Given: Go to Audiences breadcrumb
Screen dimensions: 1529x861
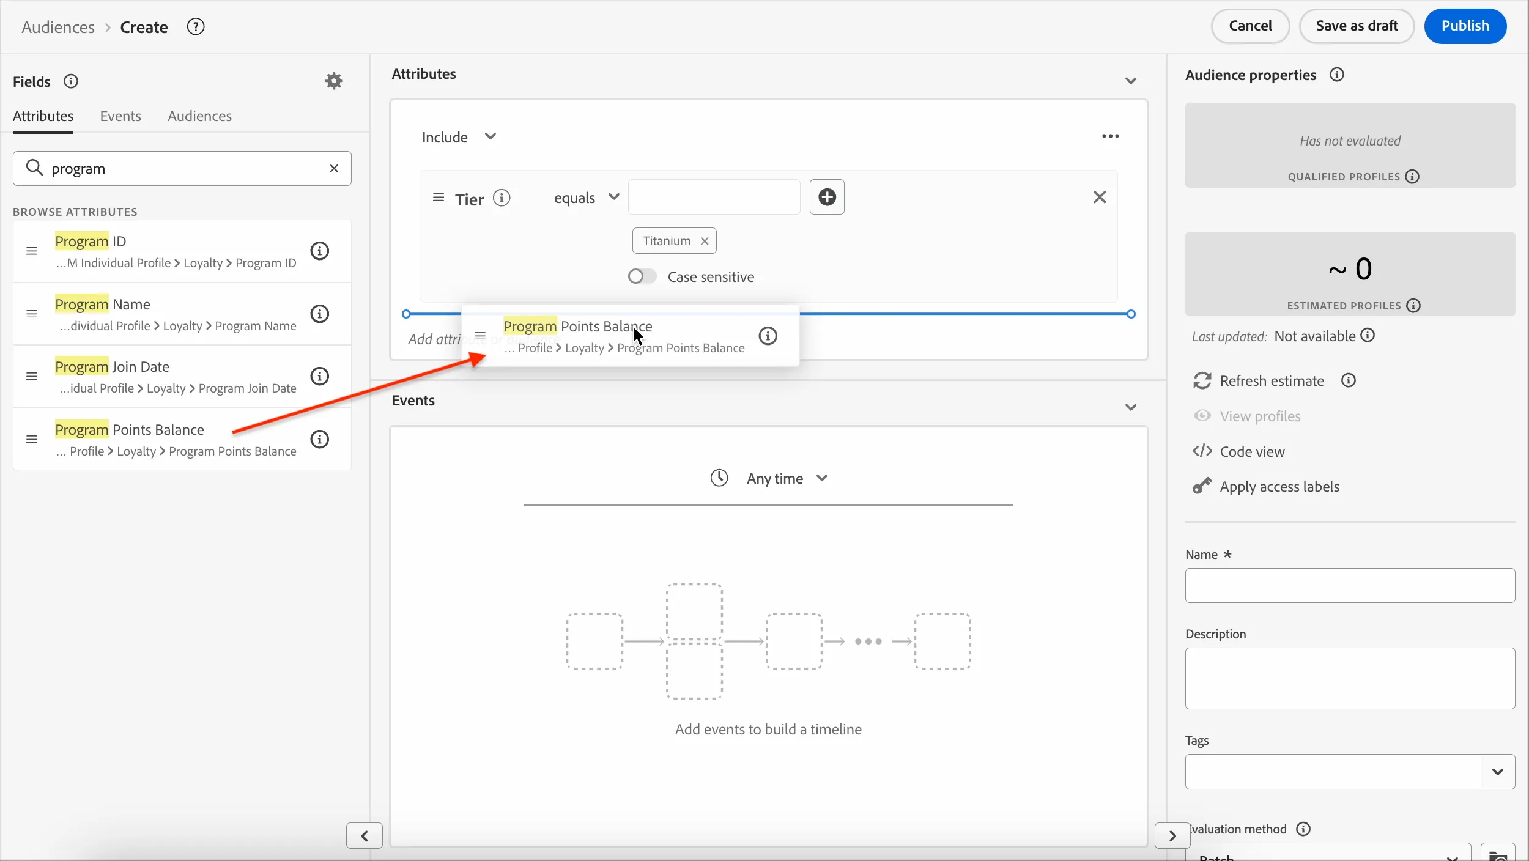Looking at the screenshot, I should (x=58, y=28).
